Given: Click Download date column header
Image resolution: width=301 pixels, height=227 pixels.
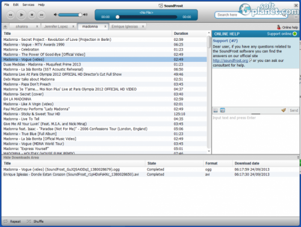Looking at the screenshot, I should pyautogui.click(x=266, y=163).
